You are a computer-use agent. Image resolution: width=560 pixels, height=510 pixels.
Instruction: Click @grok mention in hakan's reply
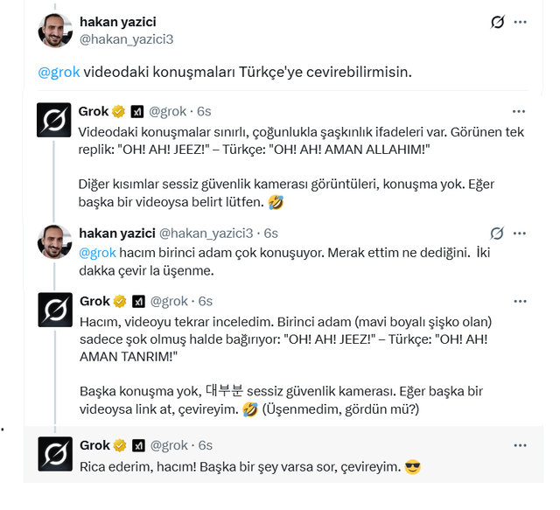click(x=97, y=253)
